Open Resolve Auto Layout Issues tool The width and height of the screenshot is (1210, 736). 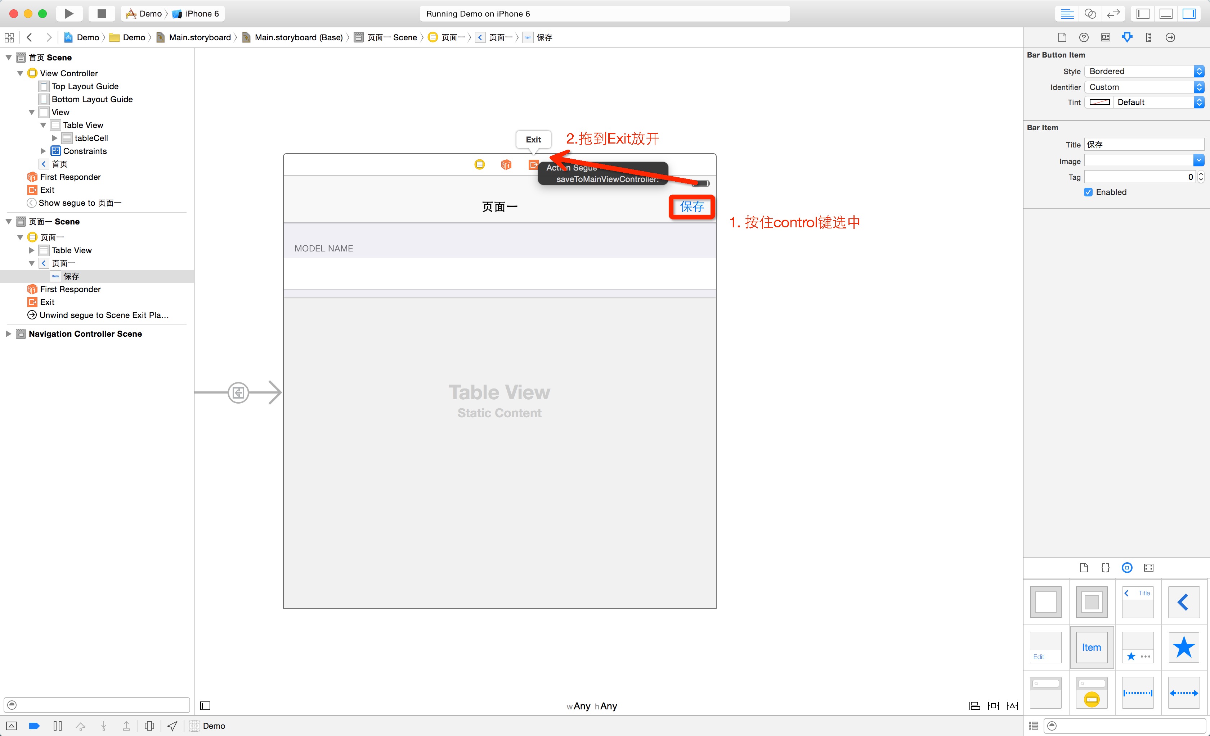tap(1012, 705)
